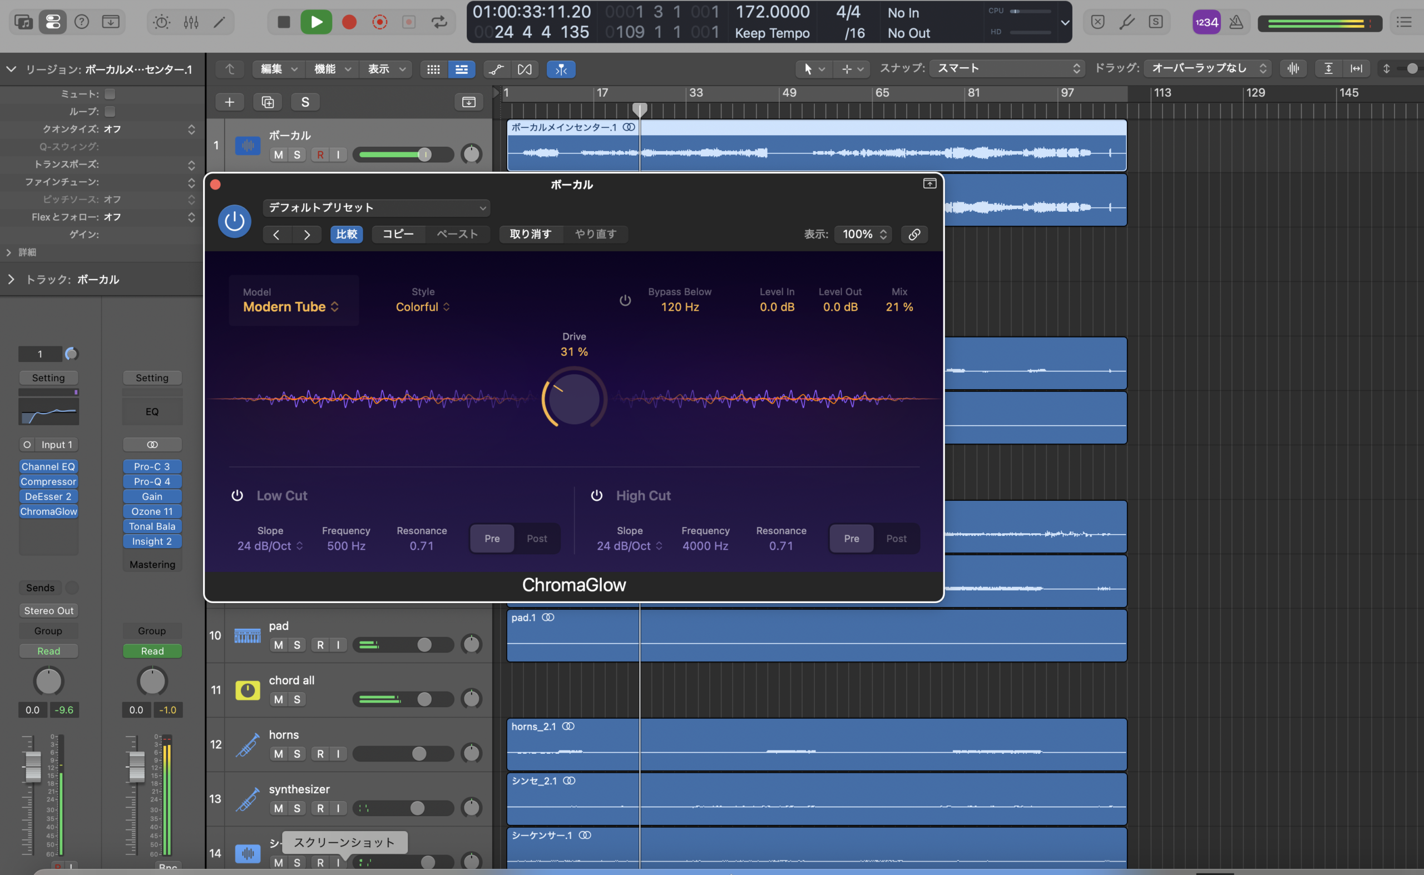Switch to list view icon

point(462,69)
